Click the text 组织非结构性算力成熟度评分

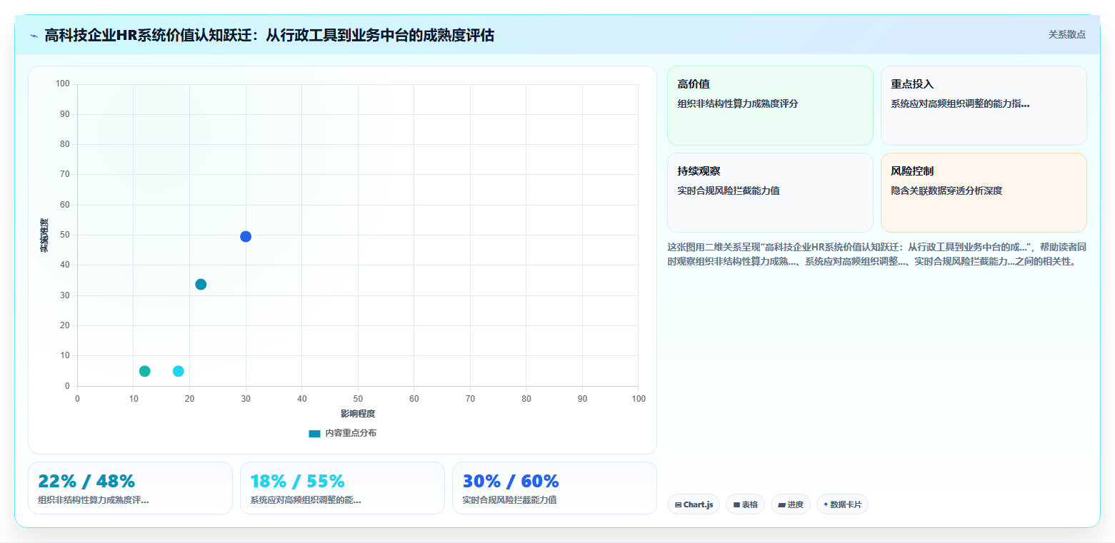[738, 103]
